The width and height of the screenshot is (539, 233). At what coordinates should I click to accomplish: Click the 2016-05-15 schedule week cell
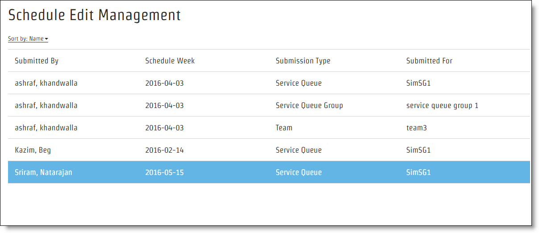point(164,172)
